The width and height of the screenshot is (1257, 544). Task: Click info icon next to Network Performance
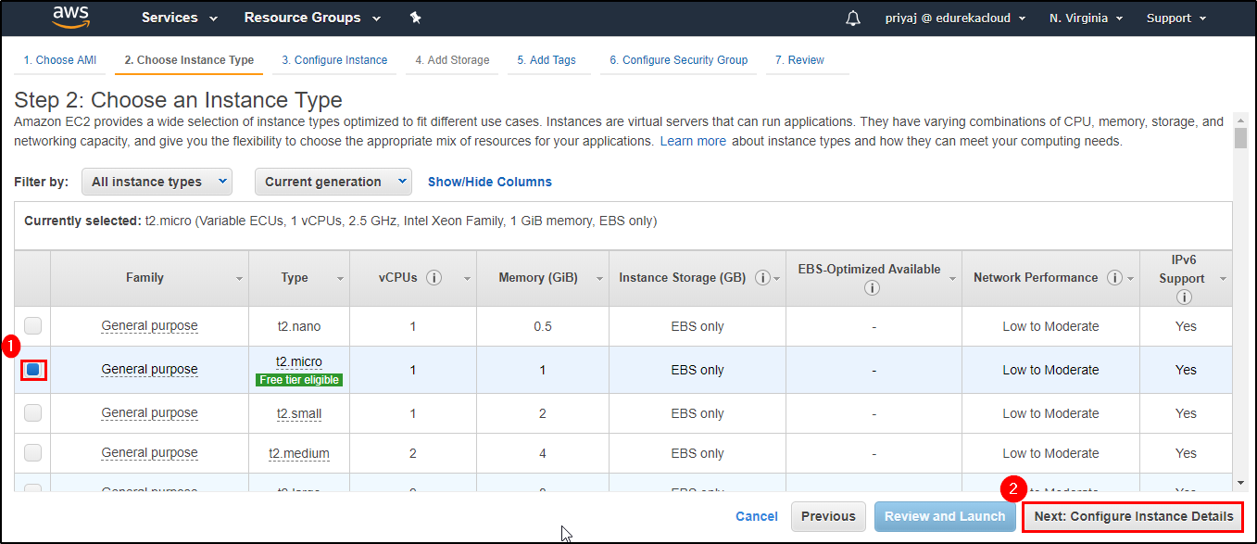[1114, 278]
